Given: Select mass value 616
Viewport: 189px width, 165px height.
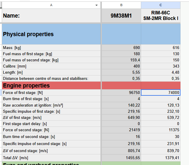Looking at the screenshot, I should (161, 48).
